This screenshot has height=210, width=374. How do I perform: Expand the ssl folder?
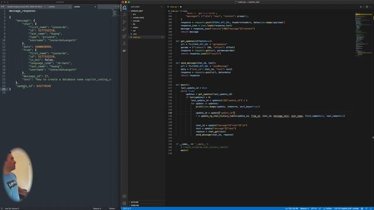[134, 31]
